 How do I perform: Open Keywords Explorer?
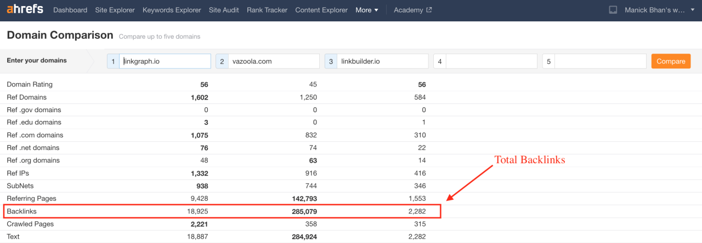172,10
